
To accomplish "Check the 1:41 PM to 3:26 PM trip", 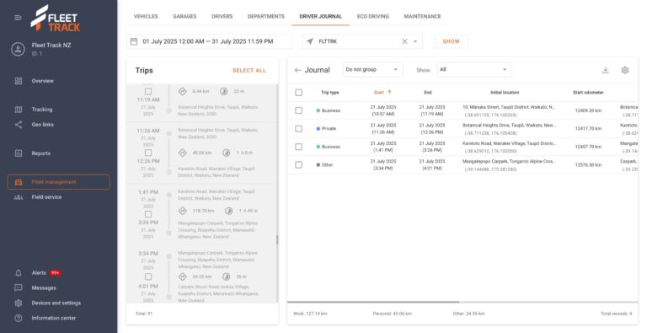I will pos(148,214).
